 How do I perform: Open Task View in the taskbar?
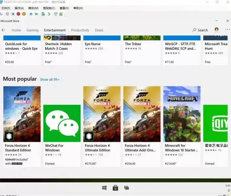(126, 188)
